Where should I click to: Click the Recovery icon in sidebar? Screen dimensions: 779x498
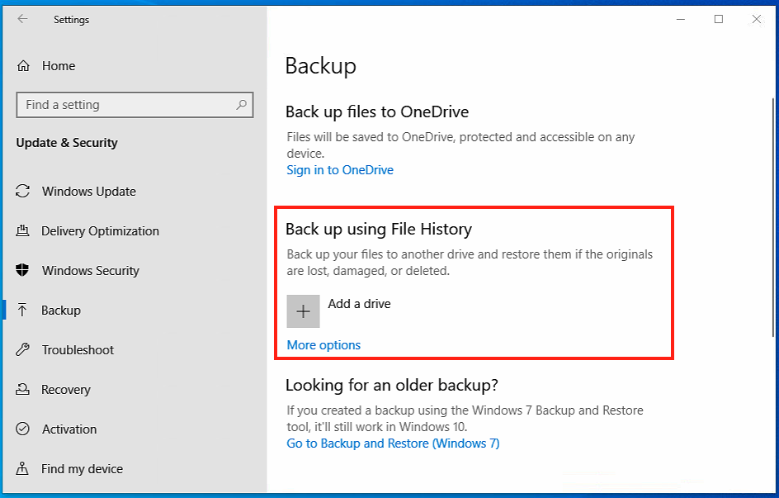(x=24, y=390)
